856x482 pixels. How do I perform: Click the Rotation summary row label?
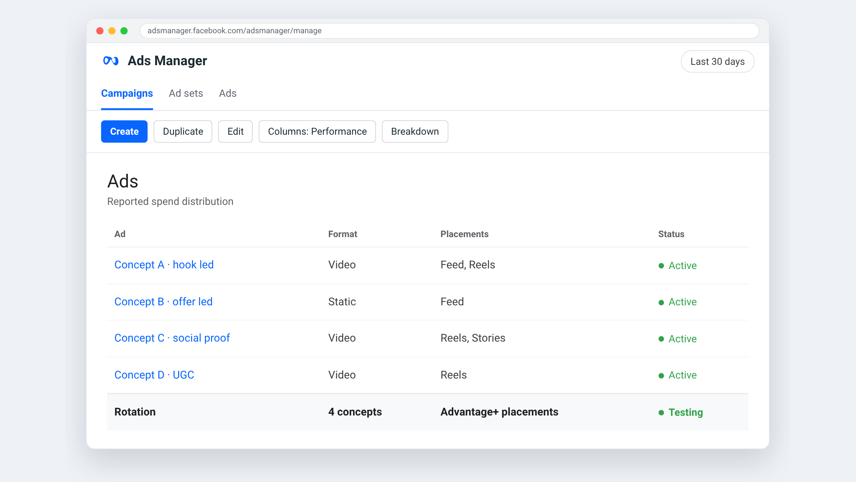pyautogui.click(x=135, y=412)
